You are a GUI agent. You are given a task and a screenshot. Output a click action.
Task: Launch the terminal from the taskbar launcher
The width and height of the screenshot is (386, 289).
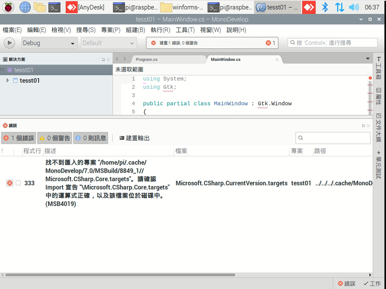[x=54, y=7]
